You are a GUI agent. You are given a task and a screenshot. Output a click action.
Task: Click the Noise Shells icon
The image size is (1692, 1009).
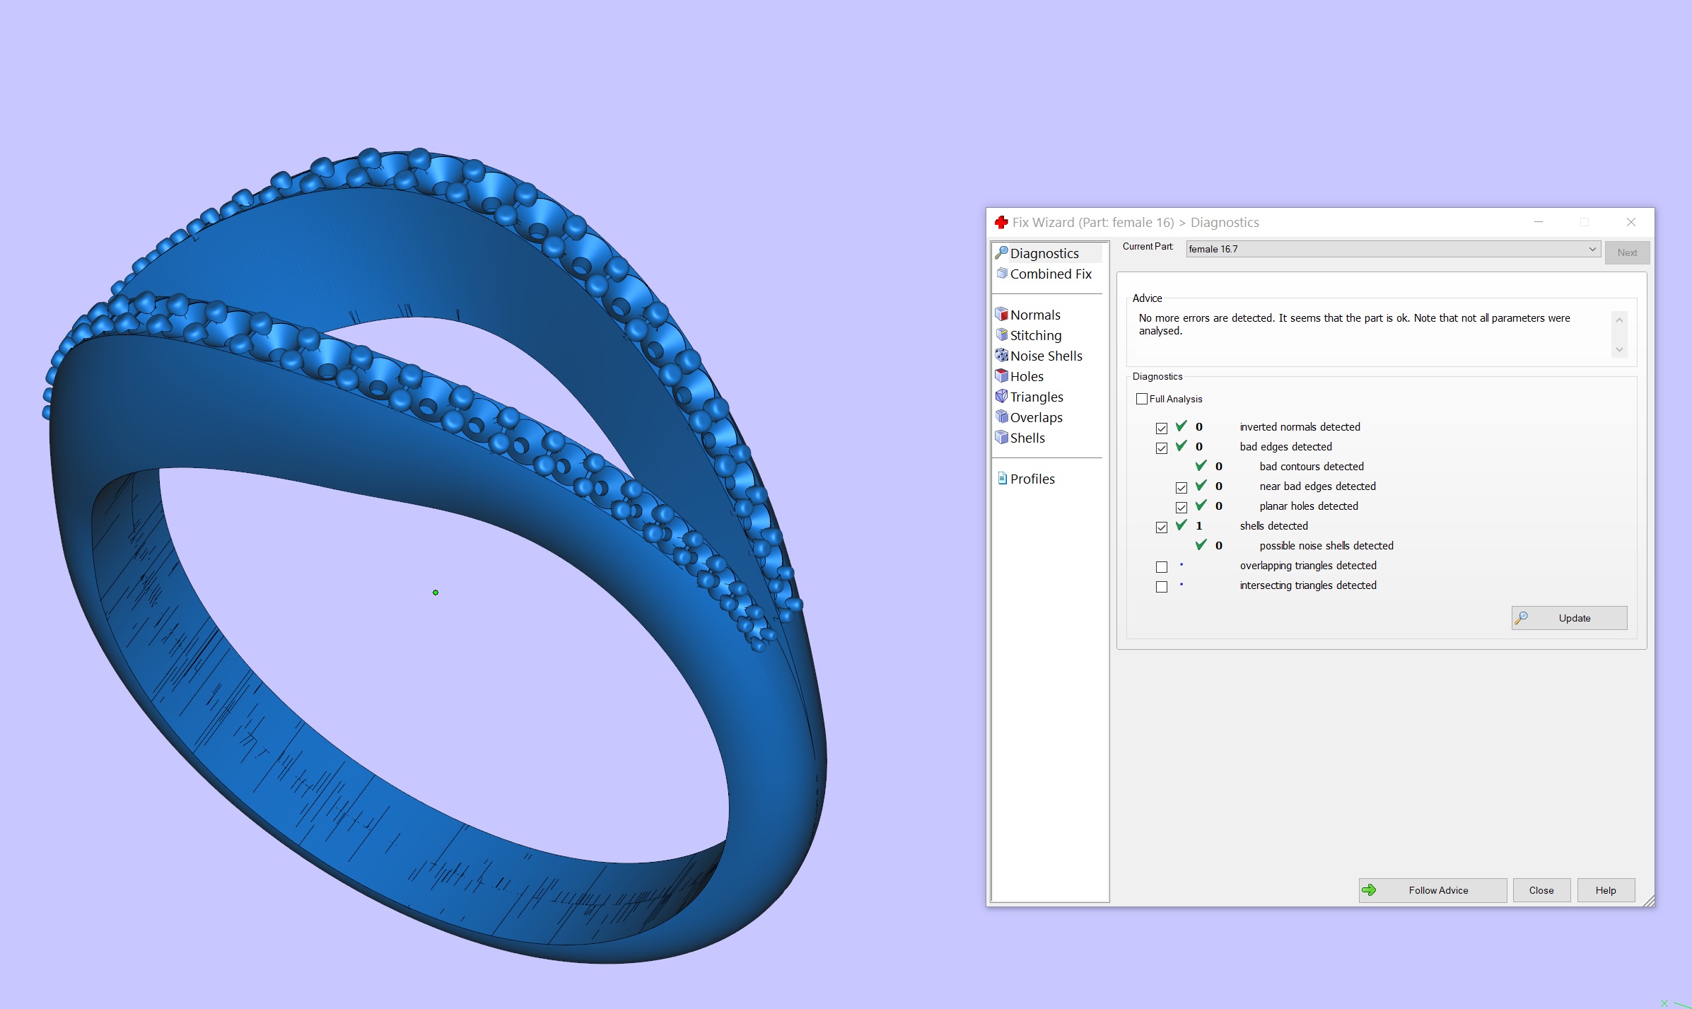[x=1001, y=355]
